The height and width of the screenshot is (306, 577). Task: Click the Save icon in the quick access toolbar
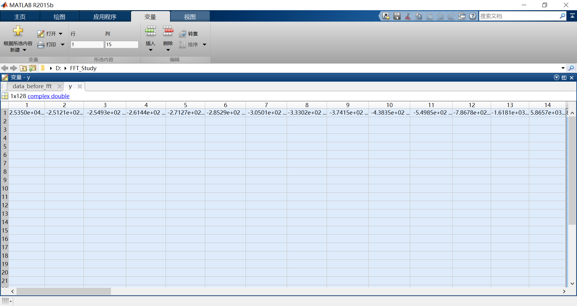click(397, 16)
